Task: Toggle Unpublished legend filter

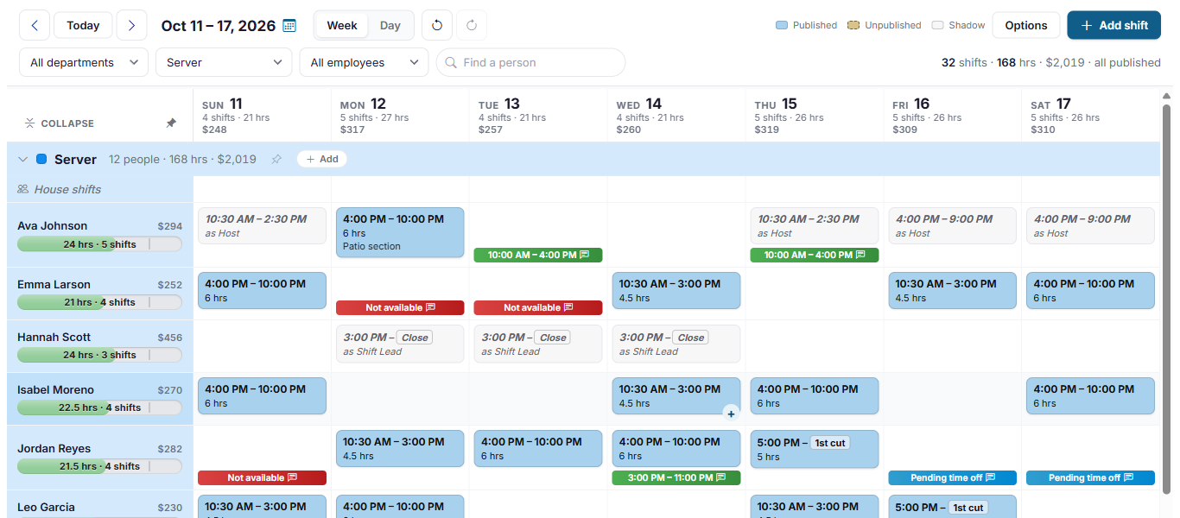Action: click(884, 25)
